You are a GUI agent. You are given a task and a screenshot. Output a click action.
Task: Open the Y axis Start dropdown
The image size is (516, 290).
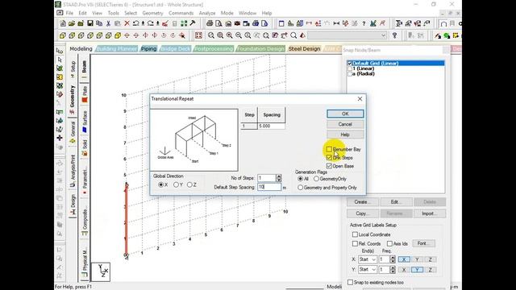click(367, 270)
